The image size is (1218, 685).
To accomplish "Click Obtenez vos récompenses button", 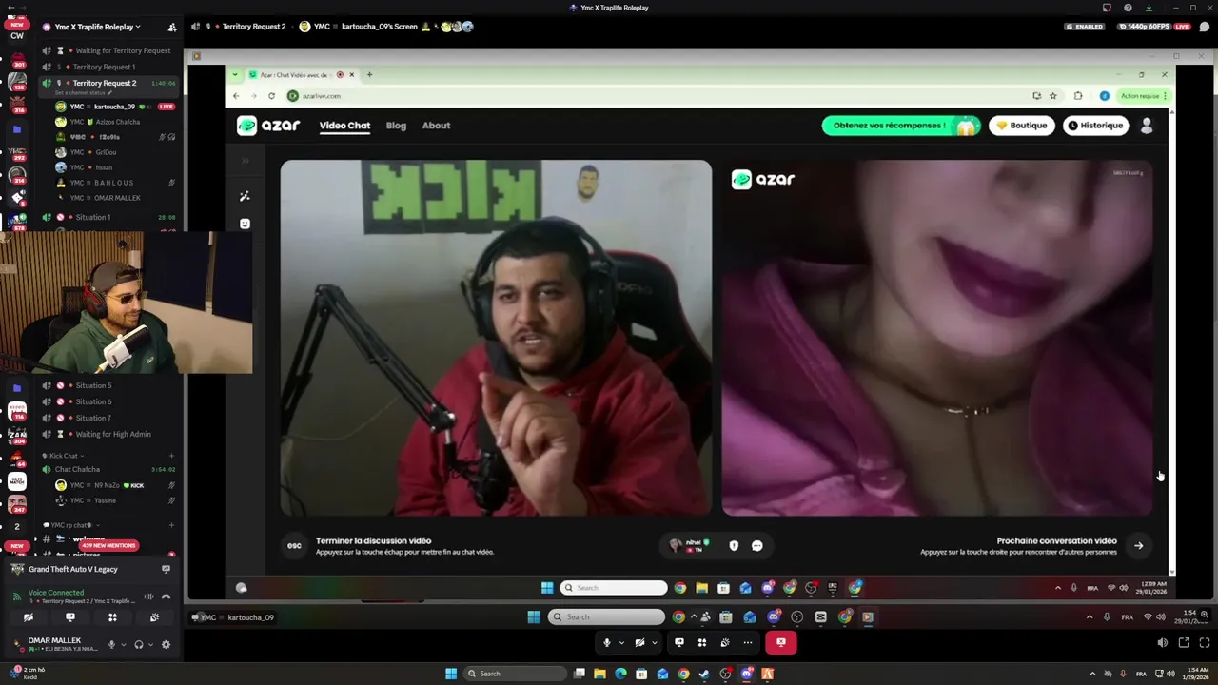I will tap(900, 126).
